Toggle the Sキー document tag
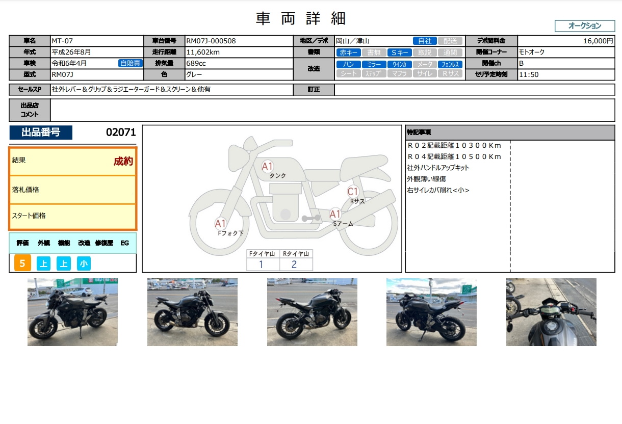Viewport: 622px width, 424px height. coord(399,52)
